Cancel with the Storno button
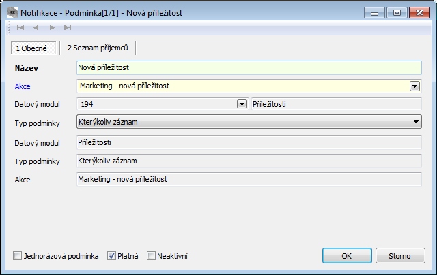437x275 pixels. coord(400,255)
